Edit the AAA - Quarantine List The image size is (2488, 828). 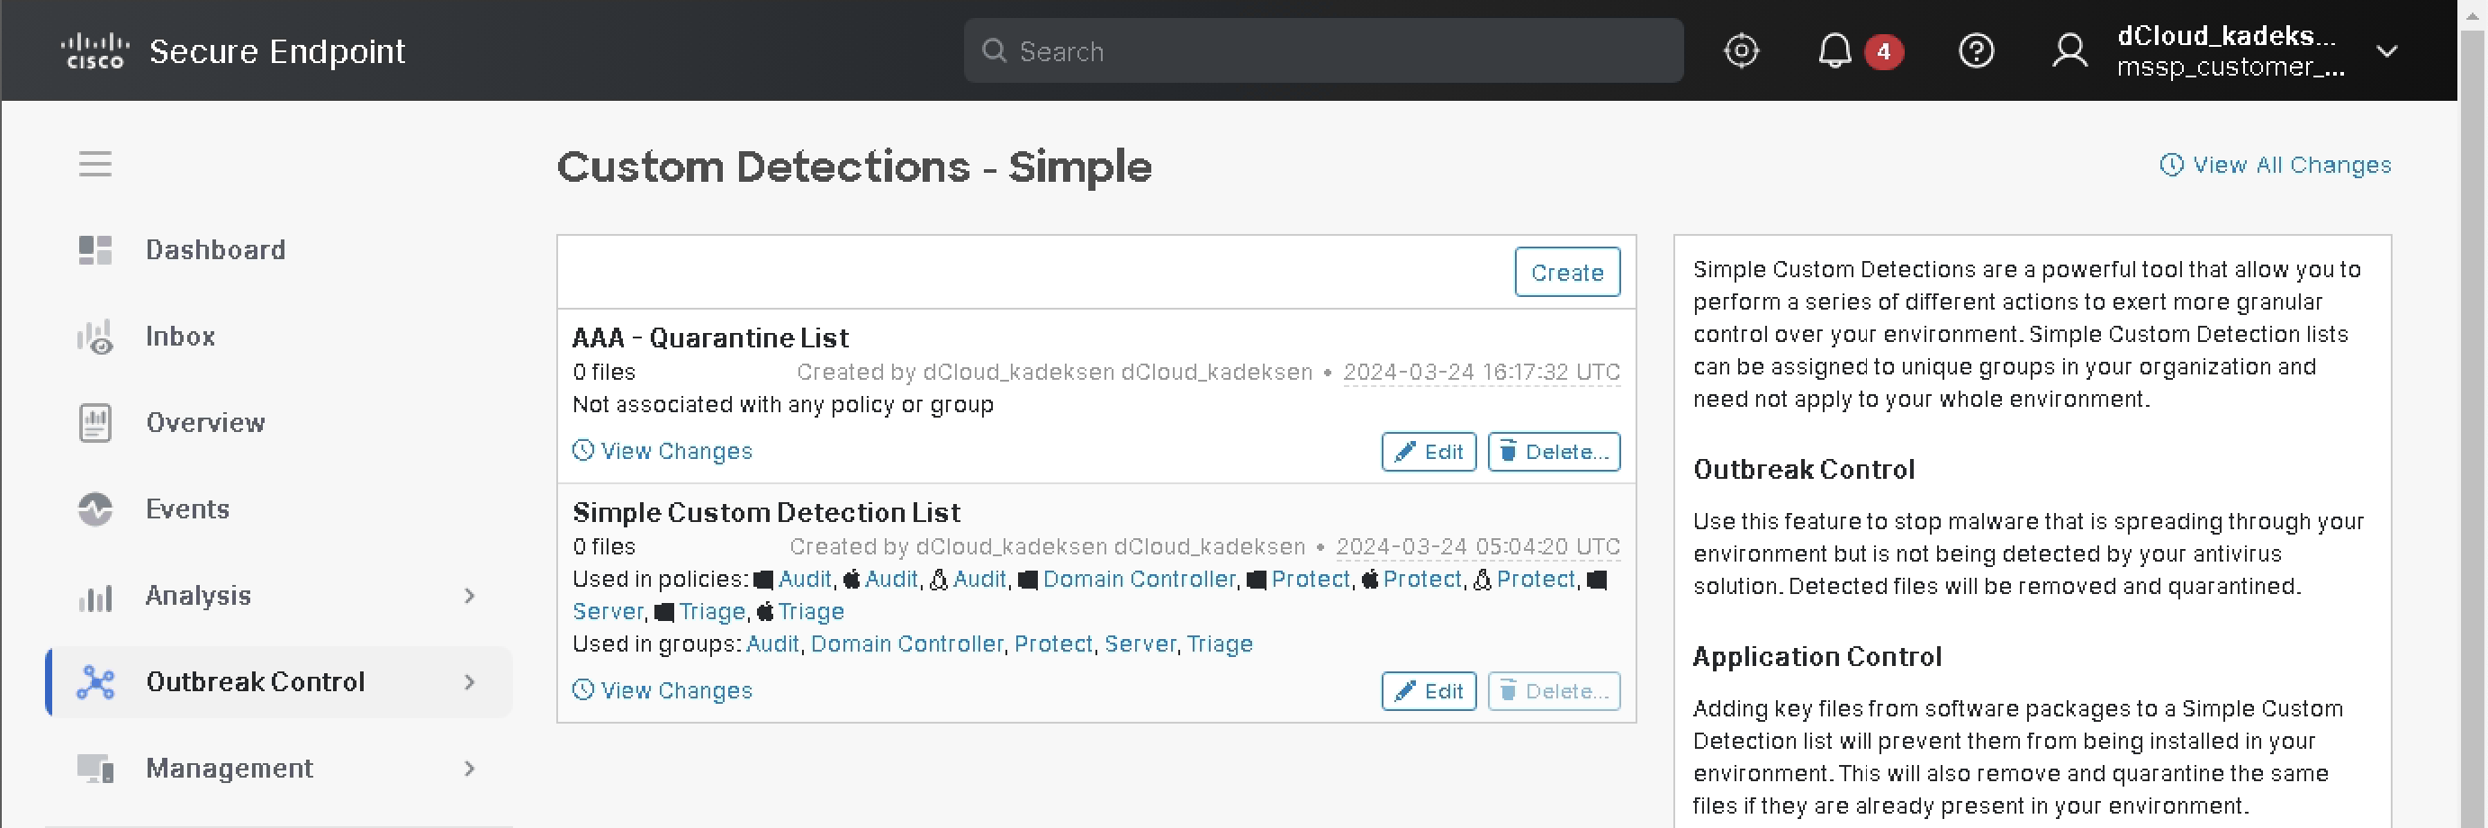(1428, 452)
